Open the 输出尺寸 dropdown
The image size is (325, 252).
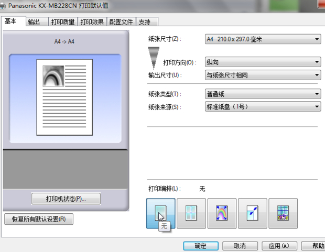pyautogui.click(x=263, y=75)
